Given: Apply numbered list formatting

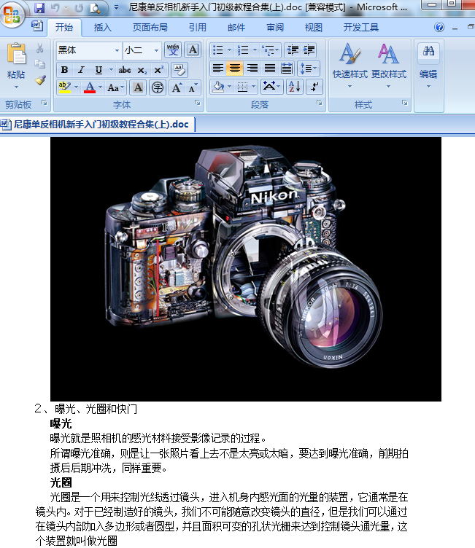Looking at the screenshot, I should point(243,50).
